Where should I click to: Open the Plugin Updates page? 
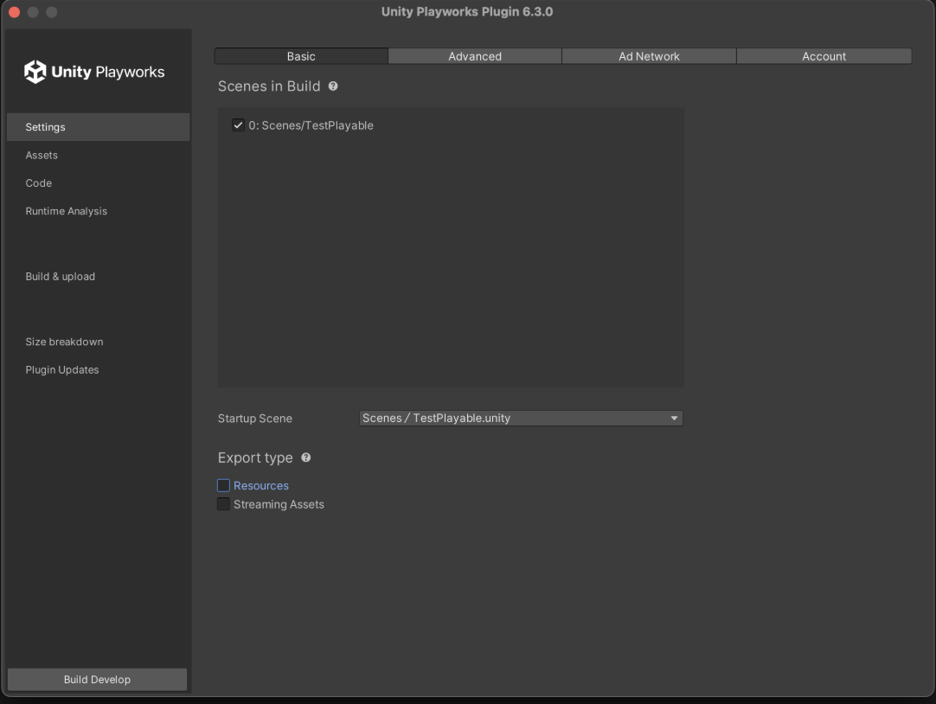click(99, 370)
